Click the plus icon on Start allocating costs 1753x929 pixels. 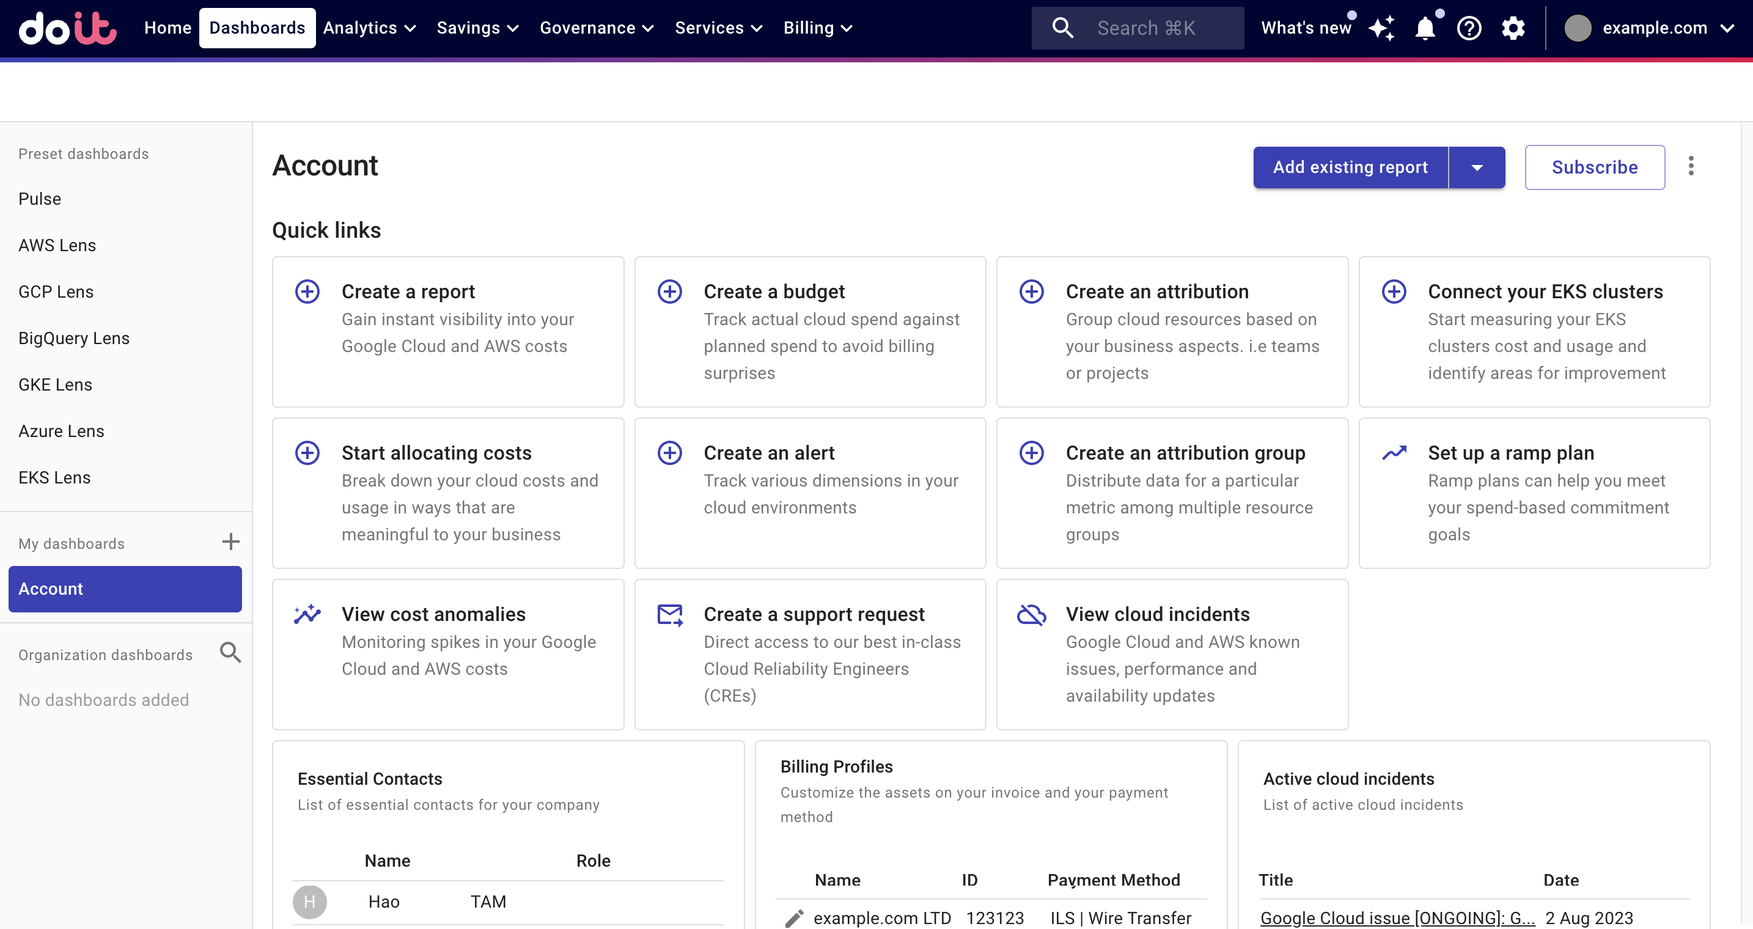coord(307,453)
